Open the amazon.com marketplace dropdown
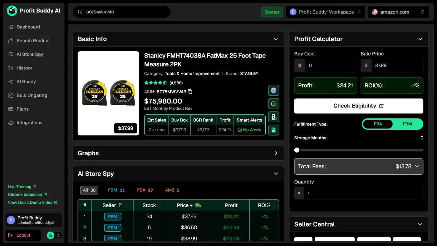Viewport: 437px width, 246px height. (x=398, y=12)
